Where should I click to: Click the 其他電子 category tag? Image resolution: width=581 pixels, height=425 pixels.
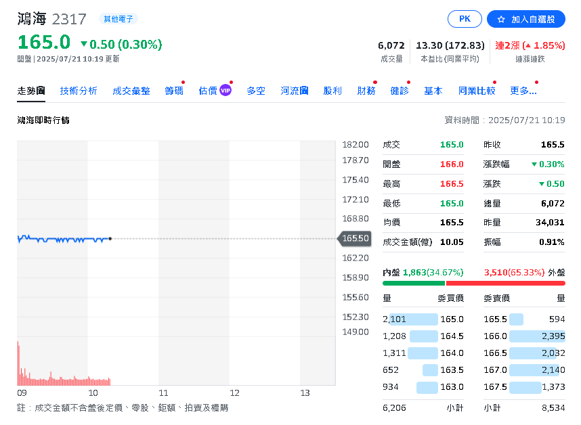[x=119, y=19]
